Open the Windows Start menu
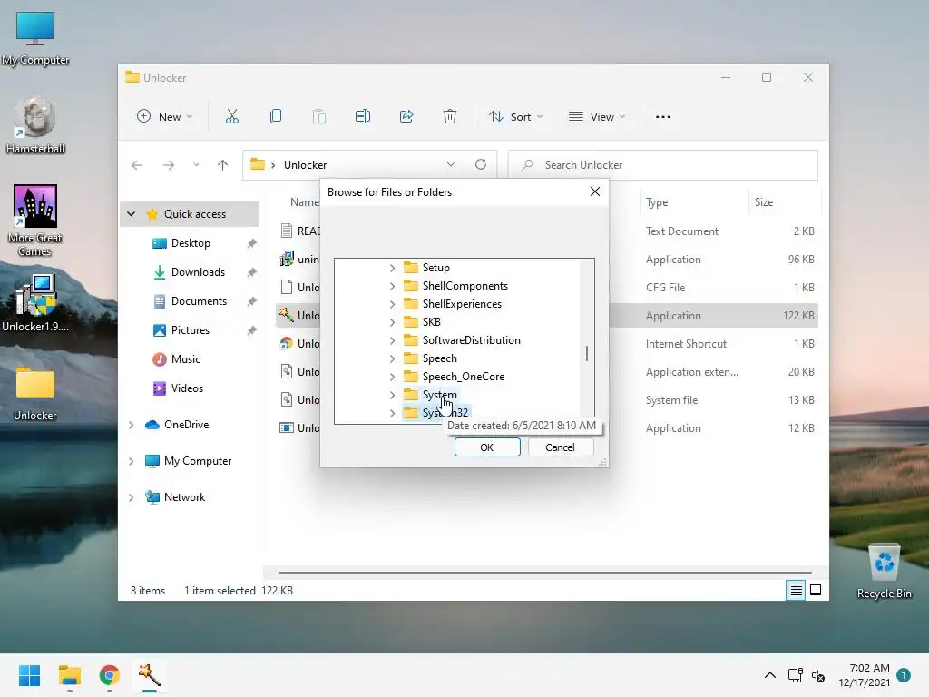 pyautogui.click(x=29, y=675)
